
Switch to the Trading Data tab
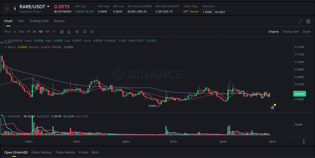tap(39, 21)
